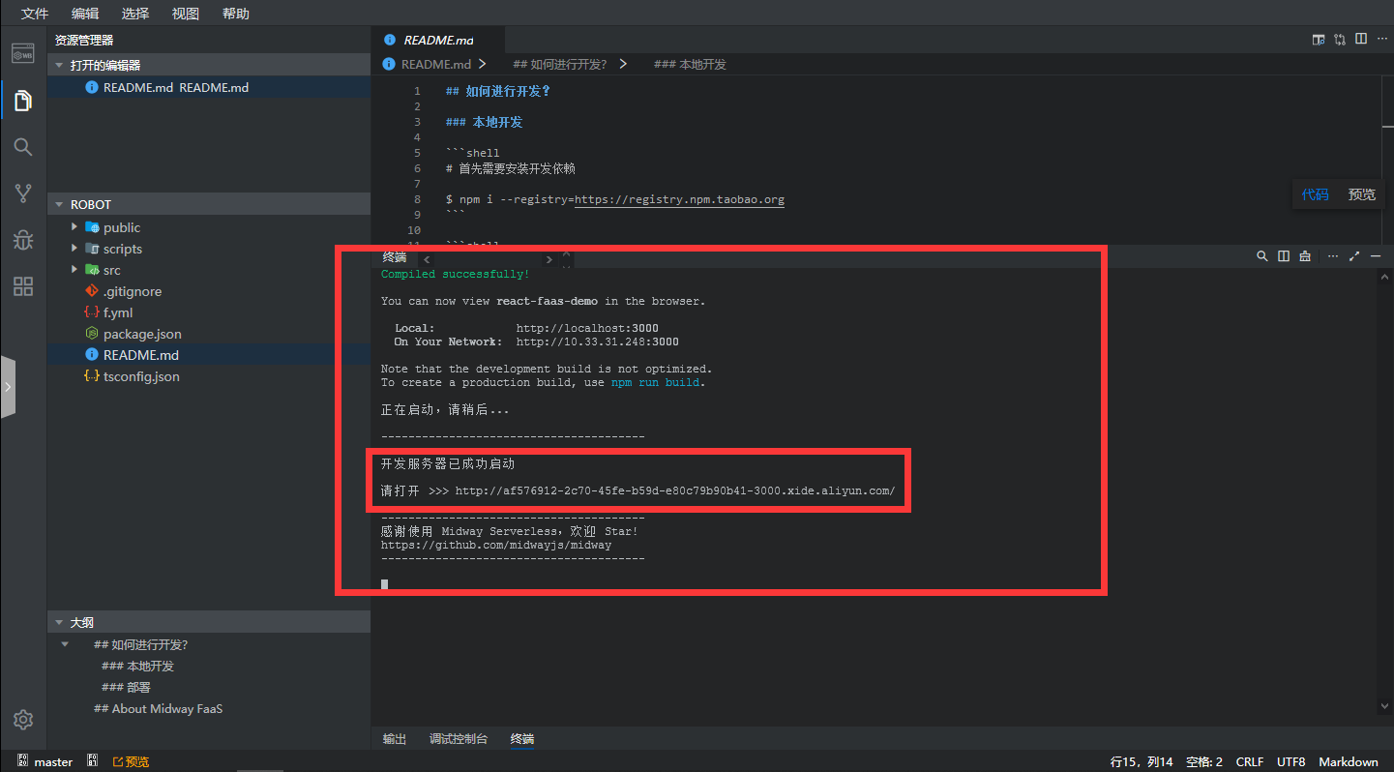The width and height of the screenshot is (1394, 772).
Task: Click the git branch icon beside master
Action: pyautogui.click(x=22, y=761)
